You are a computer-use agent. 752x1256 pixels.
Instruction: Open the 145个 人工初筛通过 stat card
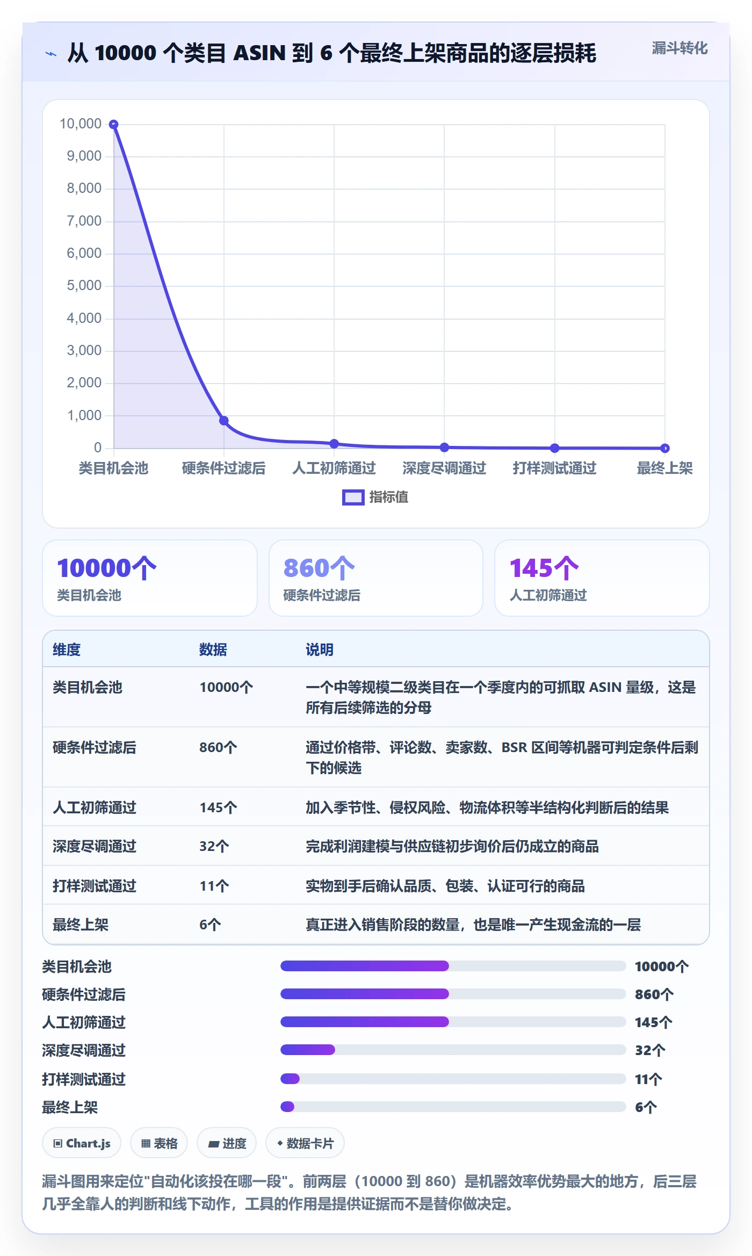click(x=602, y=578)
